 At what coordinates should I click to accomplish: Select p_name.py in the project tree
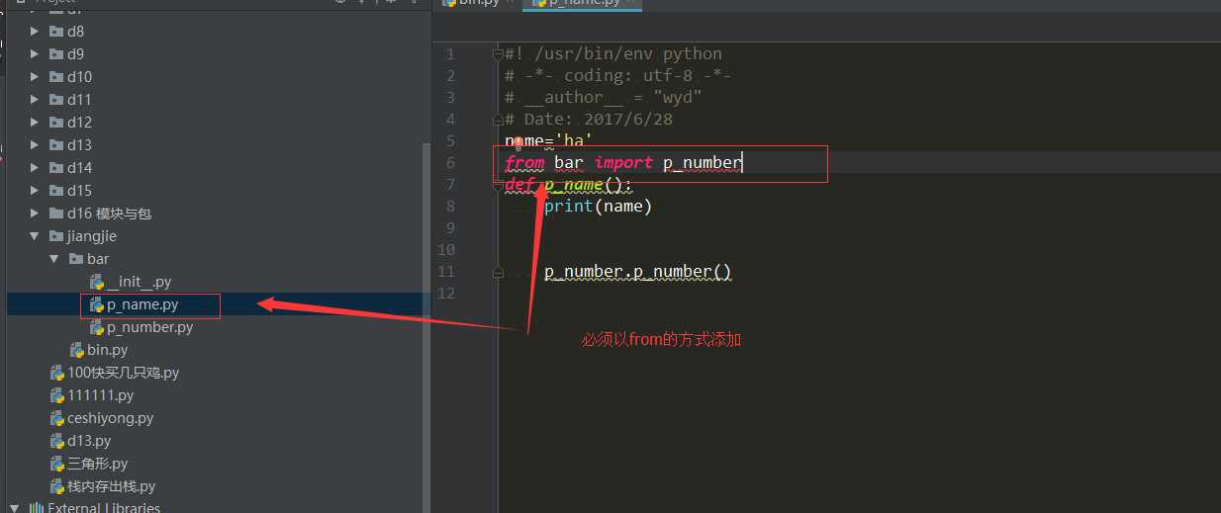(142, 304)
